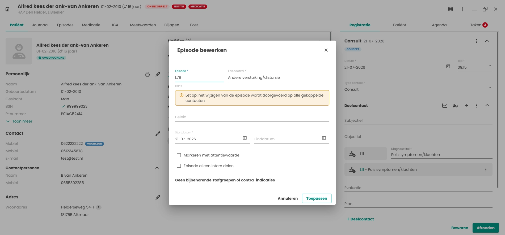505x235 pixels.
Task: Select the email address test@test.nl
Action: 72,158
